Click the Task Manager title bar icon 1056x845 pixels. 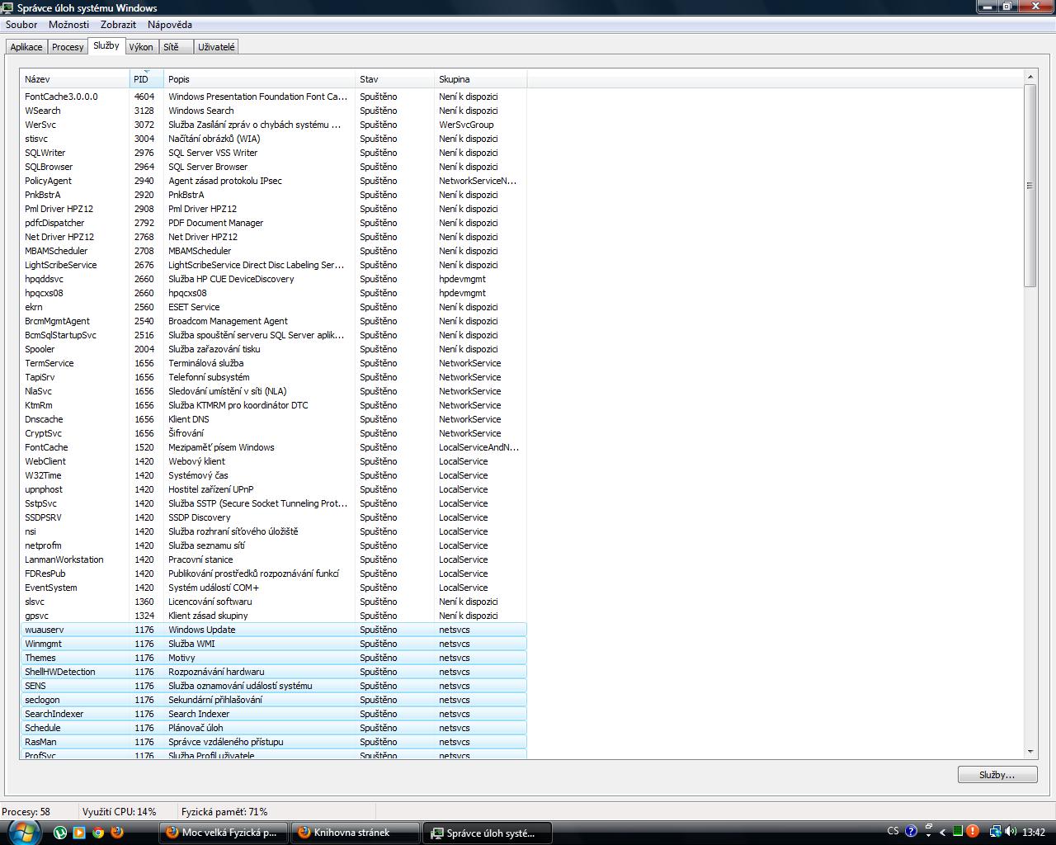pyautogui.click(x=7, y=7)
